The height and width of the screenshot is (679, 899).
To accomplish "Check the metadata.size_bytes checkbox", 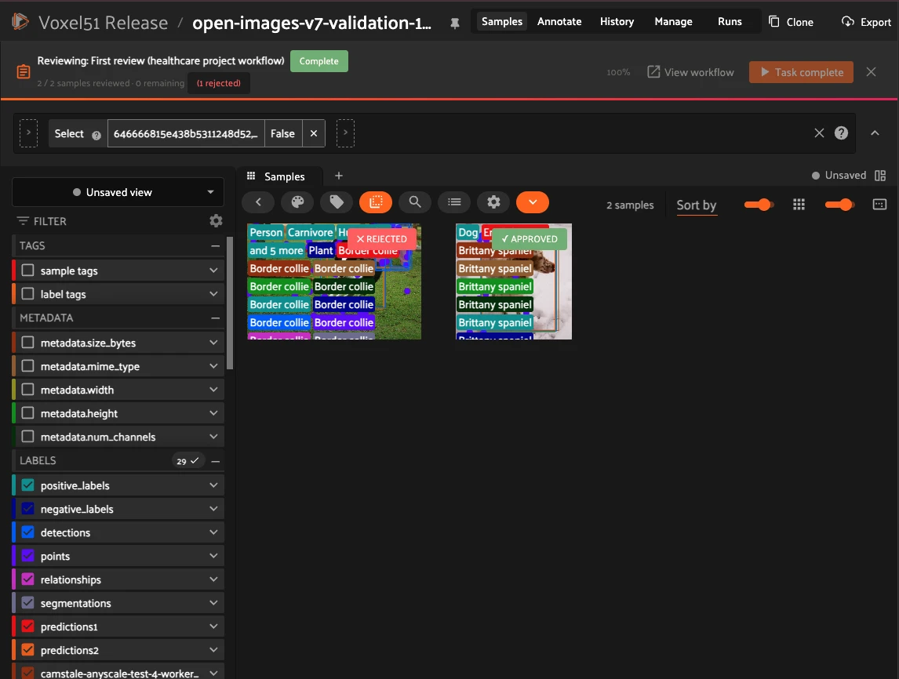I will pyautogui.click(x=27, y=343).
